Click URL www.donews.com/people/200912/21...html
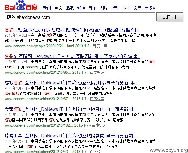 click(39, 46)
